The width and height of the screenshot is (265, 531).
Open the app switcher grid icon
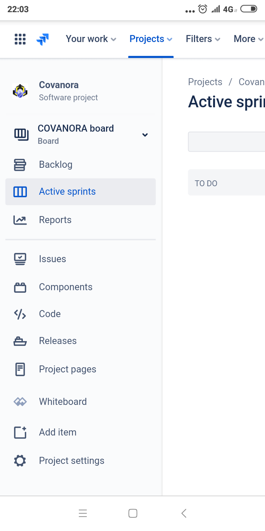(x=20, y=39)
